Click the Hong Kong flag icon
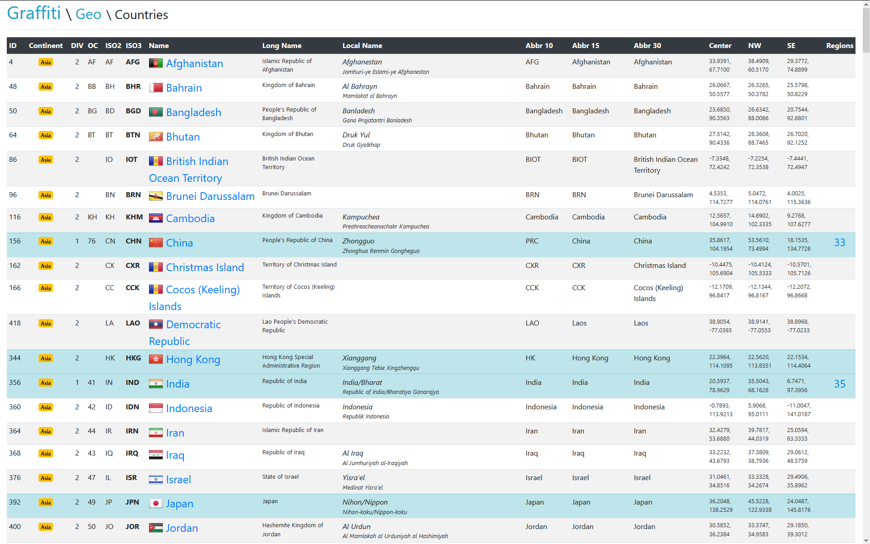This screenshot has height=544, width=870. click(x=155, y=359)
